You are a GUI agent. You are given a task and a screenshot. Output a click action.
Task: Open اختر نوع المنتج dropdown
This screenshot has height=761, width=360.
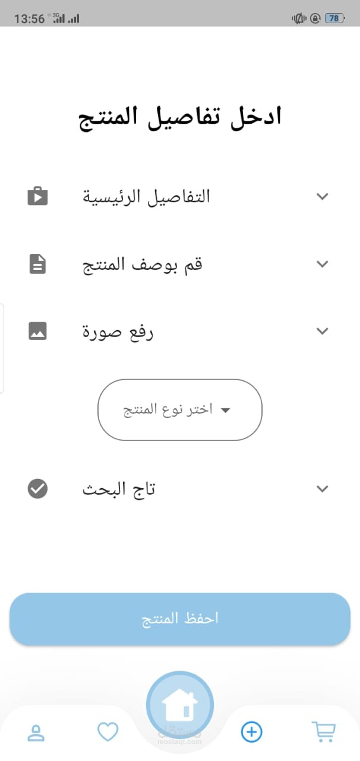tap(179, 410)
